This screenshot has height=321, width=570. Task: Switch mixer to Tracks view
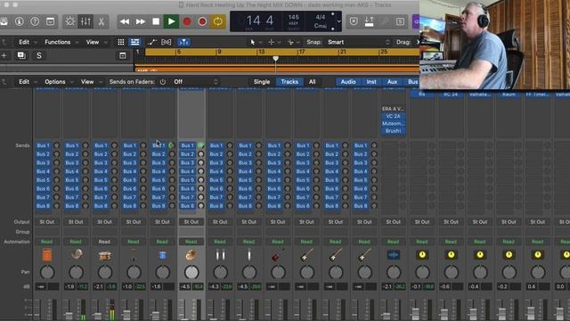coord(289,82)
